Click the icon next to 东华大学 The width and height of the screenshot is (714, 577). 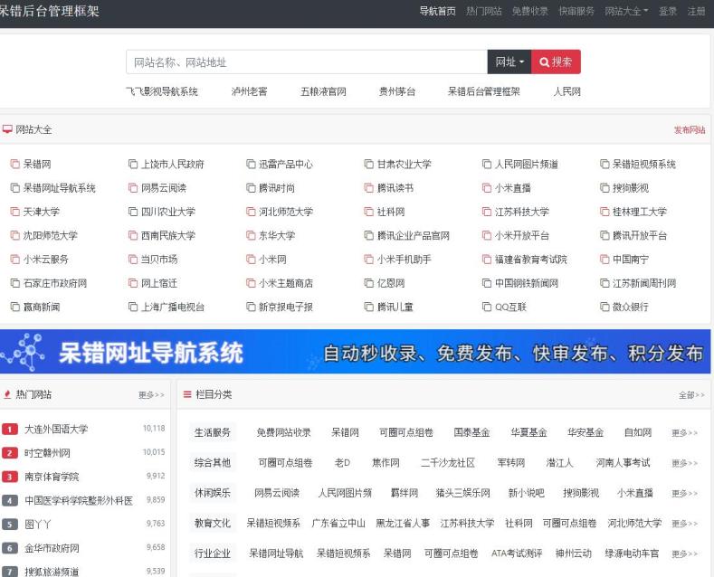point(251,235)
